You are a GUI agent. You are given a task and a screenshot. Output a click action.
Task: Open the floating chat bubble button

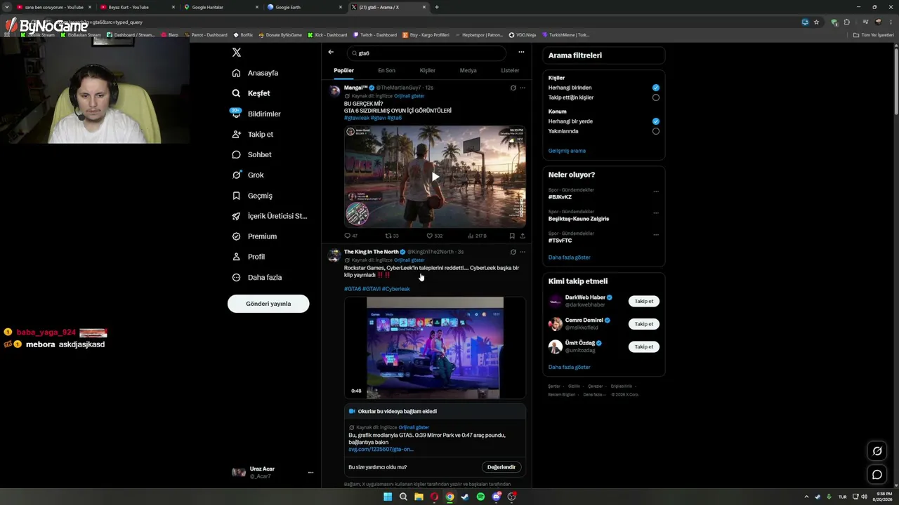(x=877, y=475)
